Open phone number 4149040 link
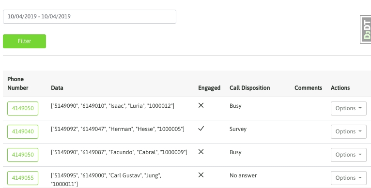Image resolution: width=371 pixels, height=188 pixels. [23, 131]
